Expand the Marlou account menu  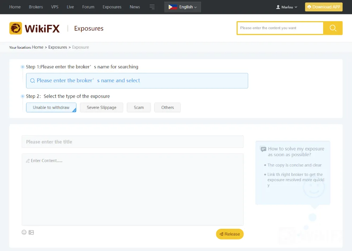click(x=287, y=7)
